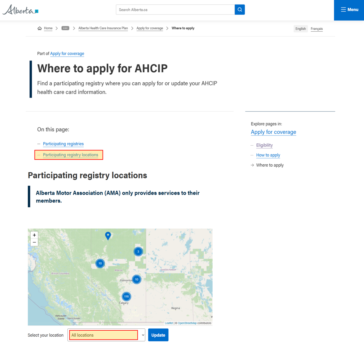Go to Apply for coverage via breadcrumb
Viewport: 364px width, 344px height.
[x=150, y=28]
